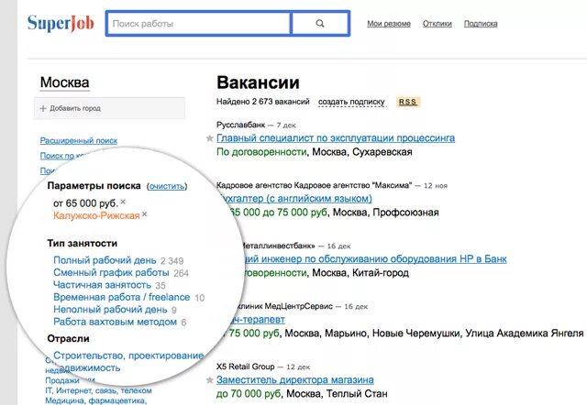Screen dimensions: 587x405
Task: Click the search magnifier button
Action: 320,24
